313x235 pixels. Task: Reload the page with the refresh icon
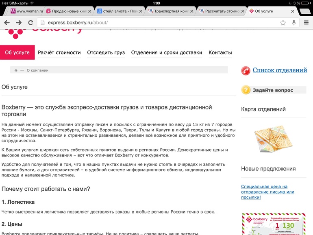tap(30, 22)
